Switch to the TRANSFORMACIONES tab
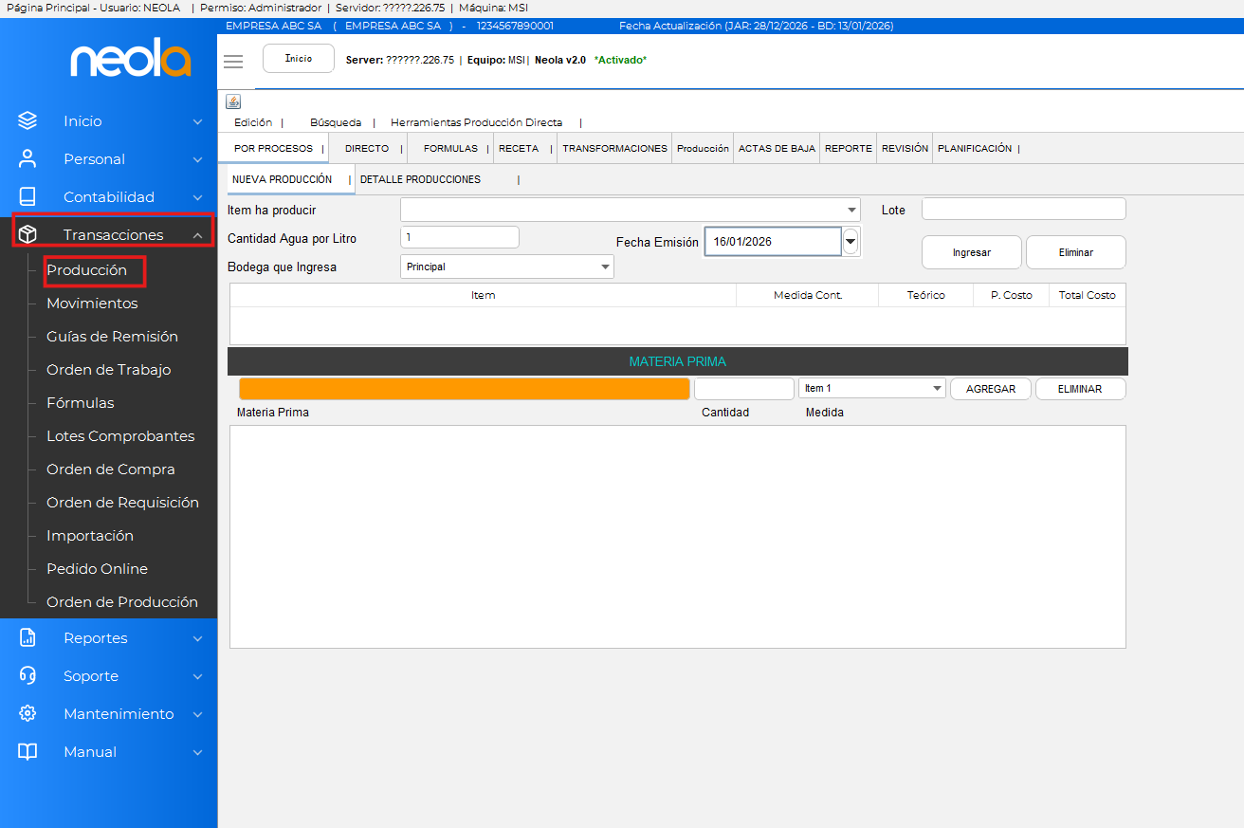 [614, 149]
